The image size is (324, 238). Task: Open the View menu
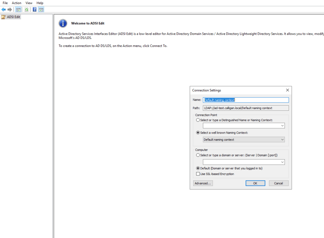(29, 3)
